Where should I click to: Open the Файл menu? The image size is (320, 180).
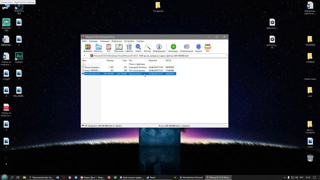[84, 41]
